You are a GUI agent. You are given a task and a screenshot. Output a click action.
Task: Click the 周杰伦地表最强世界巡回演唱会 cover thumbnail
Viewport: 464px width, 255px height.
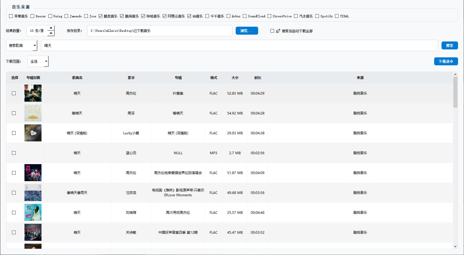click(x=33, y=173)
